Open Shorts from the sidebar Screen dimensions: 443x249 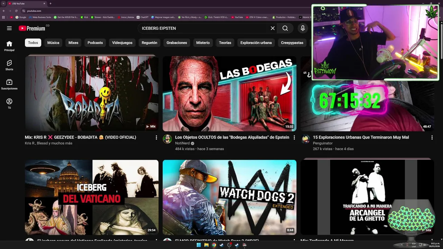point(9,65)
